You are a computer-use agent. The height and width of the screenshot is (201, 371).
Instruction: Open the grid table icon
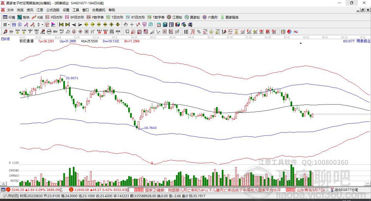pyautogui.click(x=283, y=32)
